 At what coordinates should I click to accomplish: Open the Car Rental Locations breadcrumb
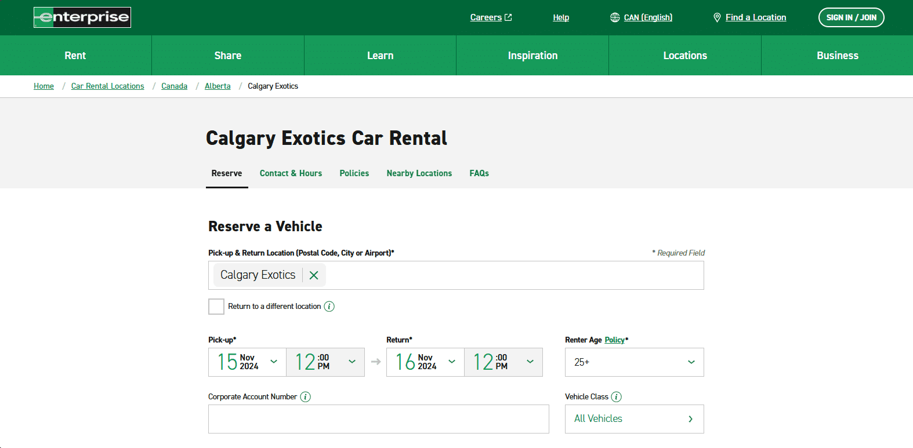coord(108,86)
